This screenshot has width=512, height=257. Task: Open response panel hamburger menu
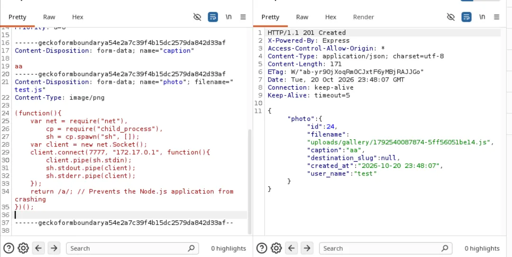(497, 17)
